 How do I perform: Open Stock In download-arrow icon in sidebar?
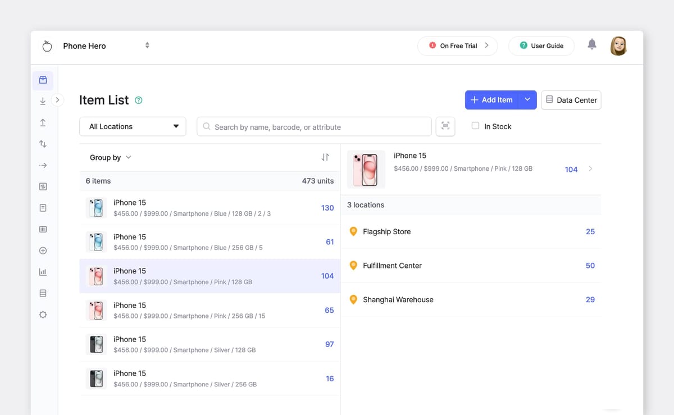pyautogui.click(x=43, y=101)
